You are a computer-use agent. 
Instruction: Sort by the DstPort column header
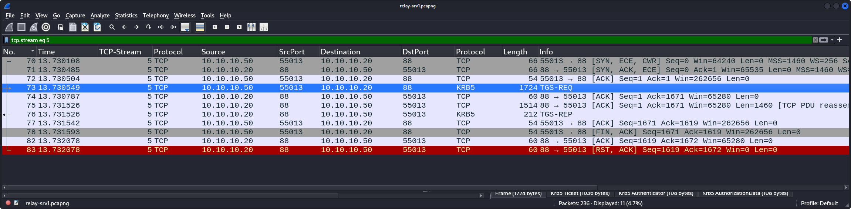[428, 52]
